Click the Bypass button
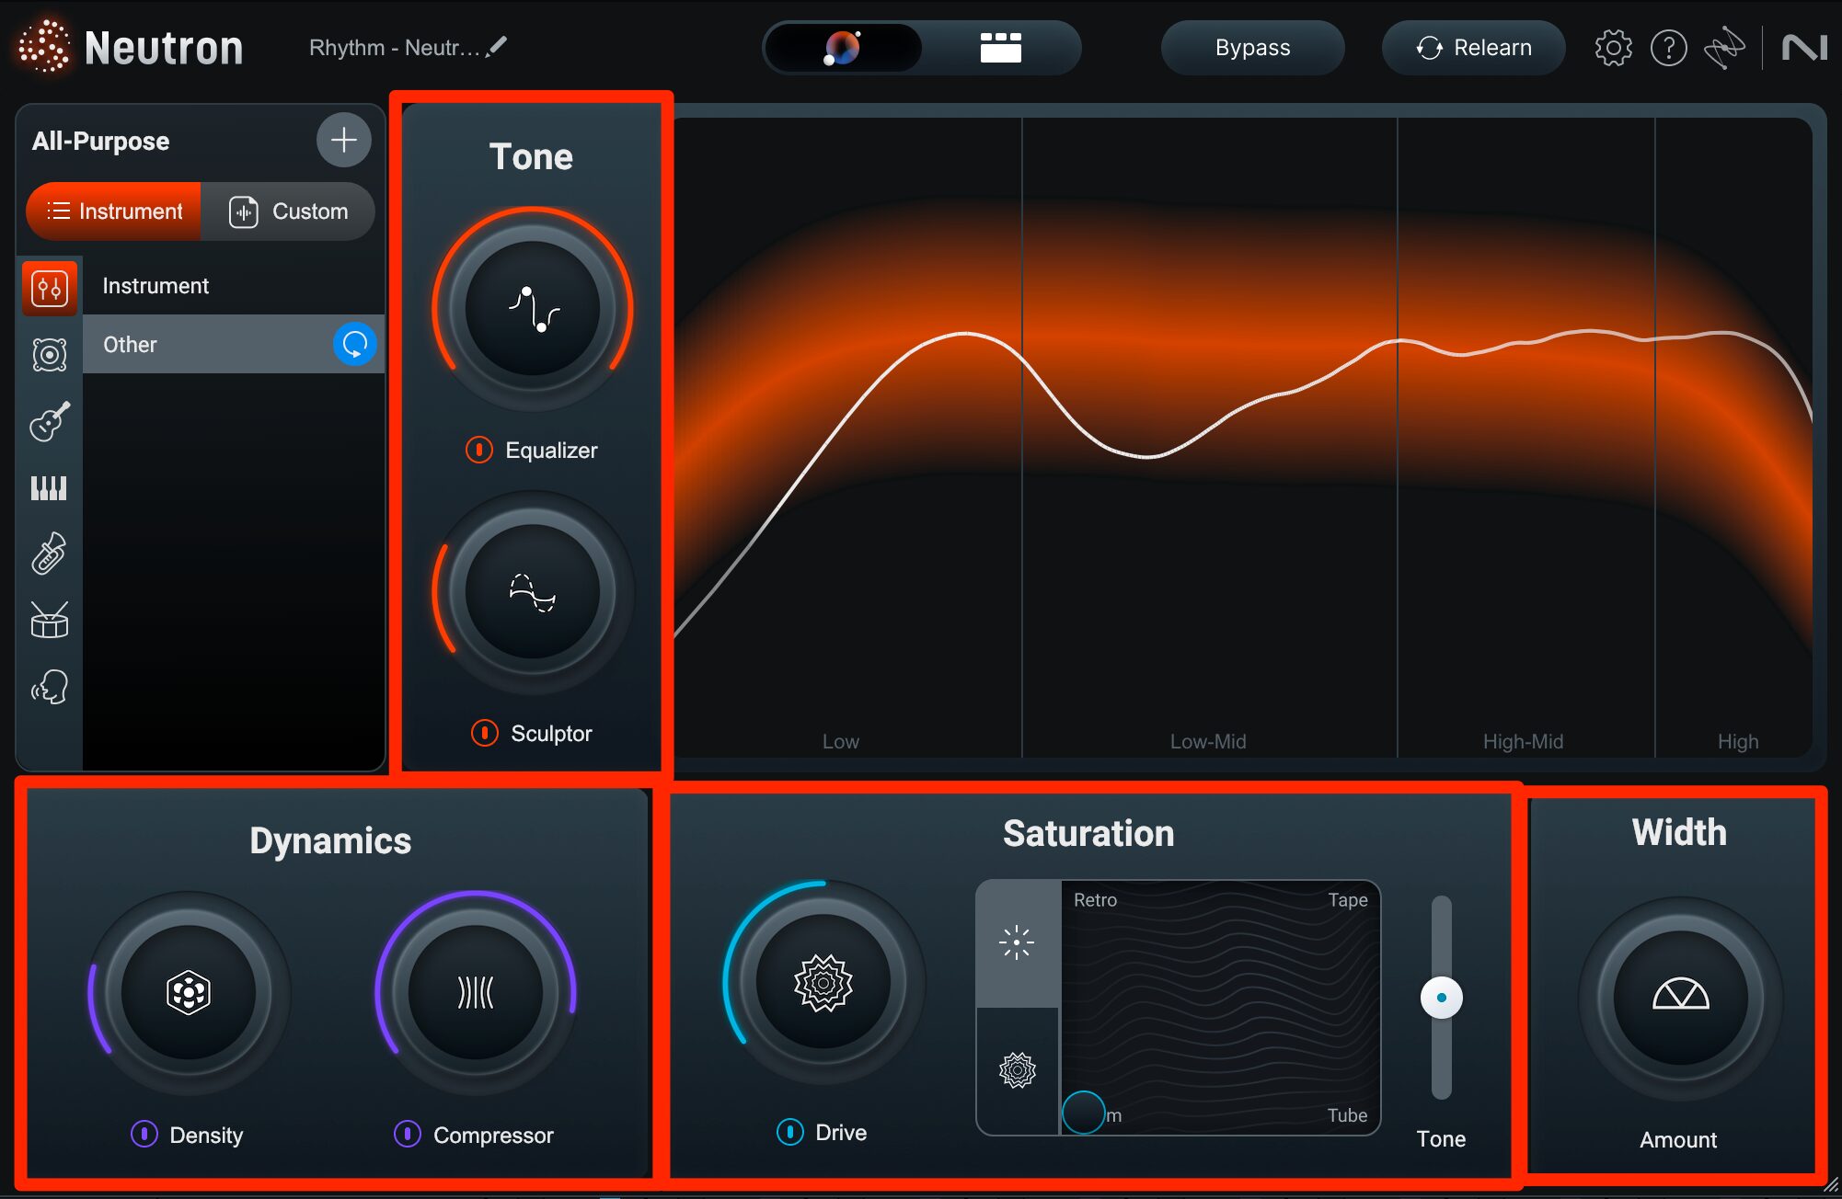Screen dimensions: 1842x1199 pos(1252,48)
